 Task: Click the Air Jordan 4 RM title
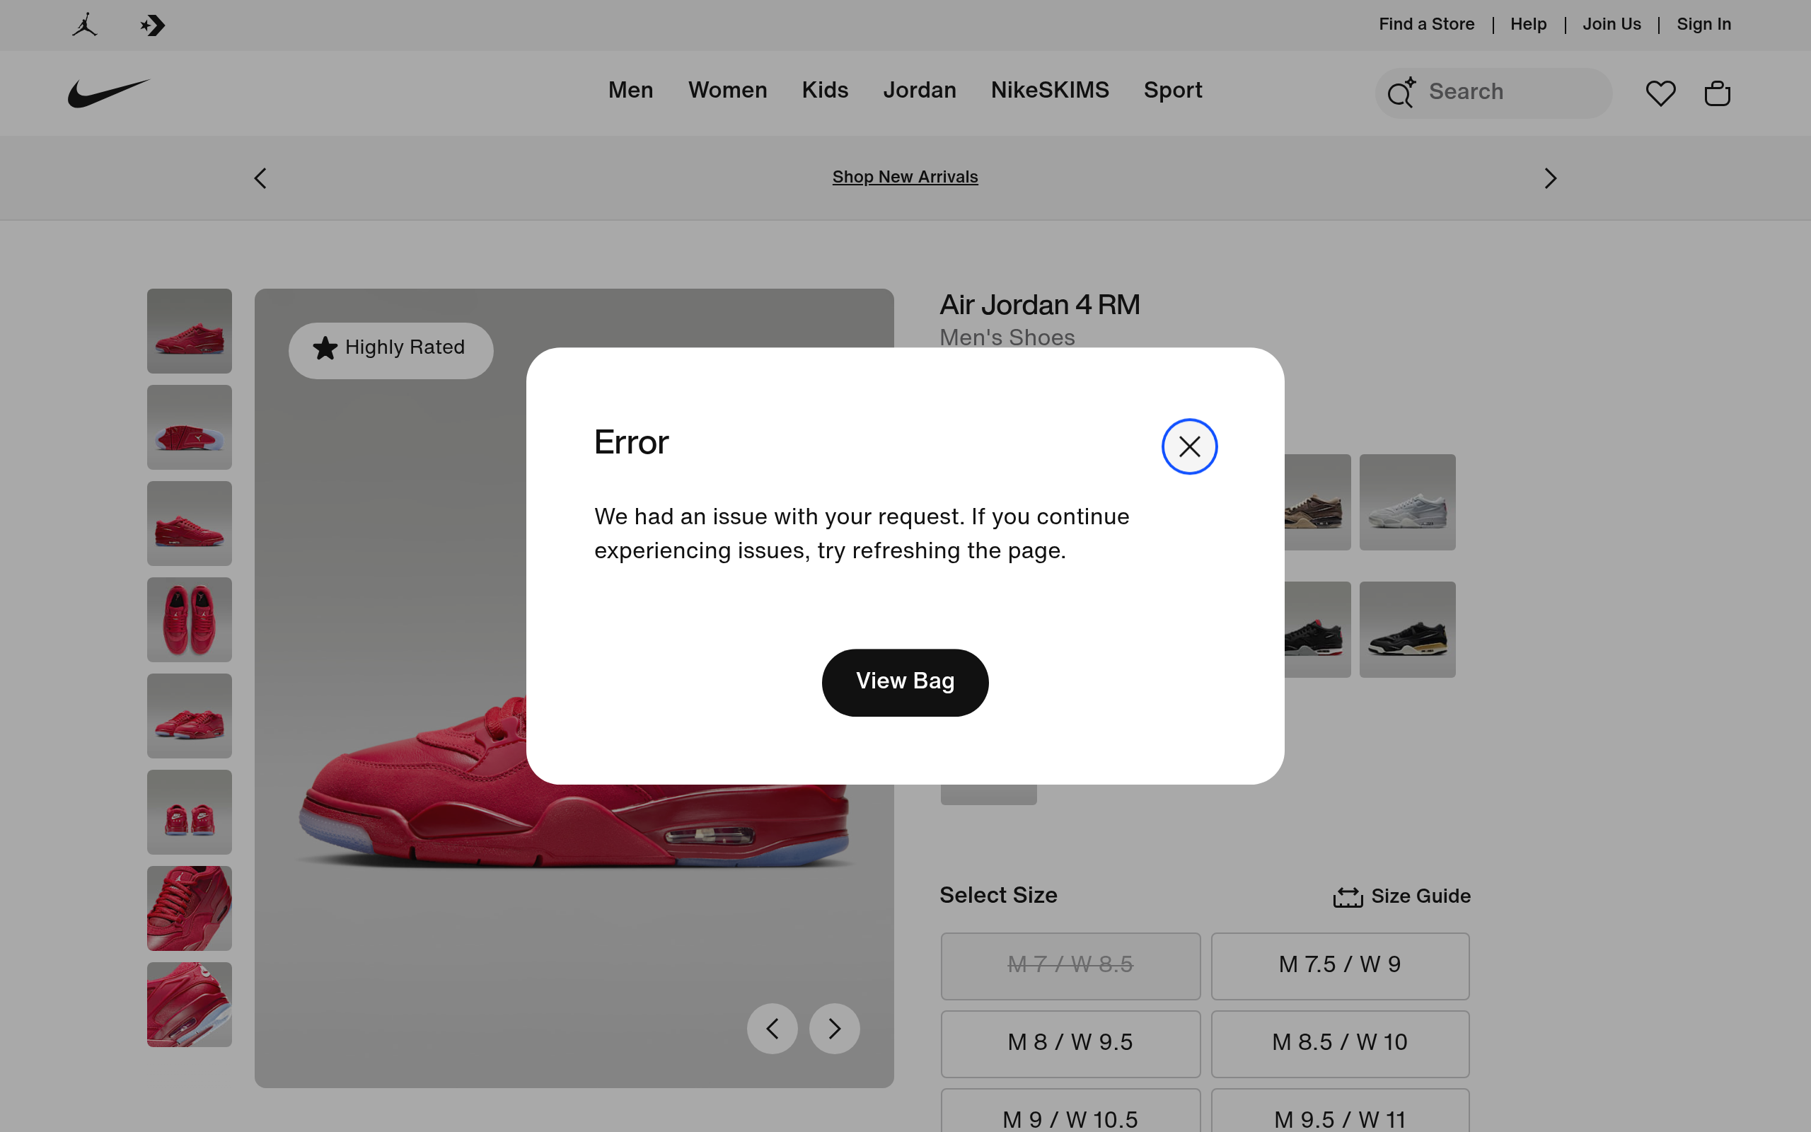tap(1039, 305)
